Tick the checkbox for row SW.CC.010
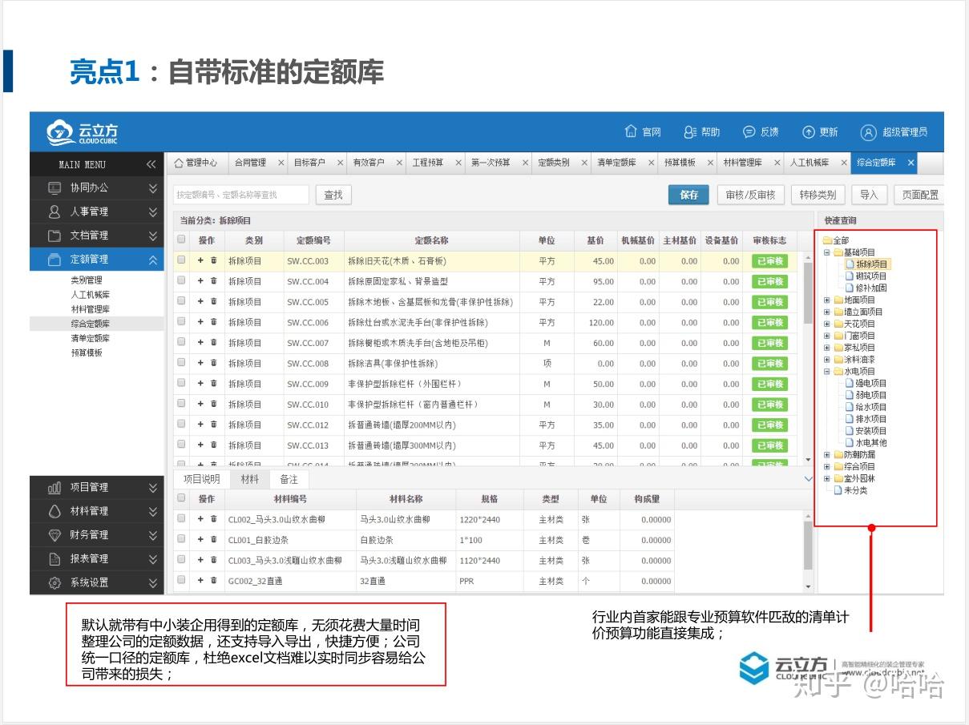The width and height of the screenshot is (969, 725). (x=181, y=404)
